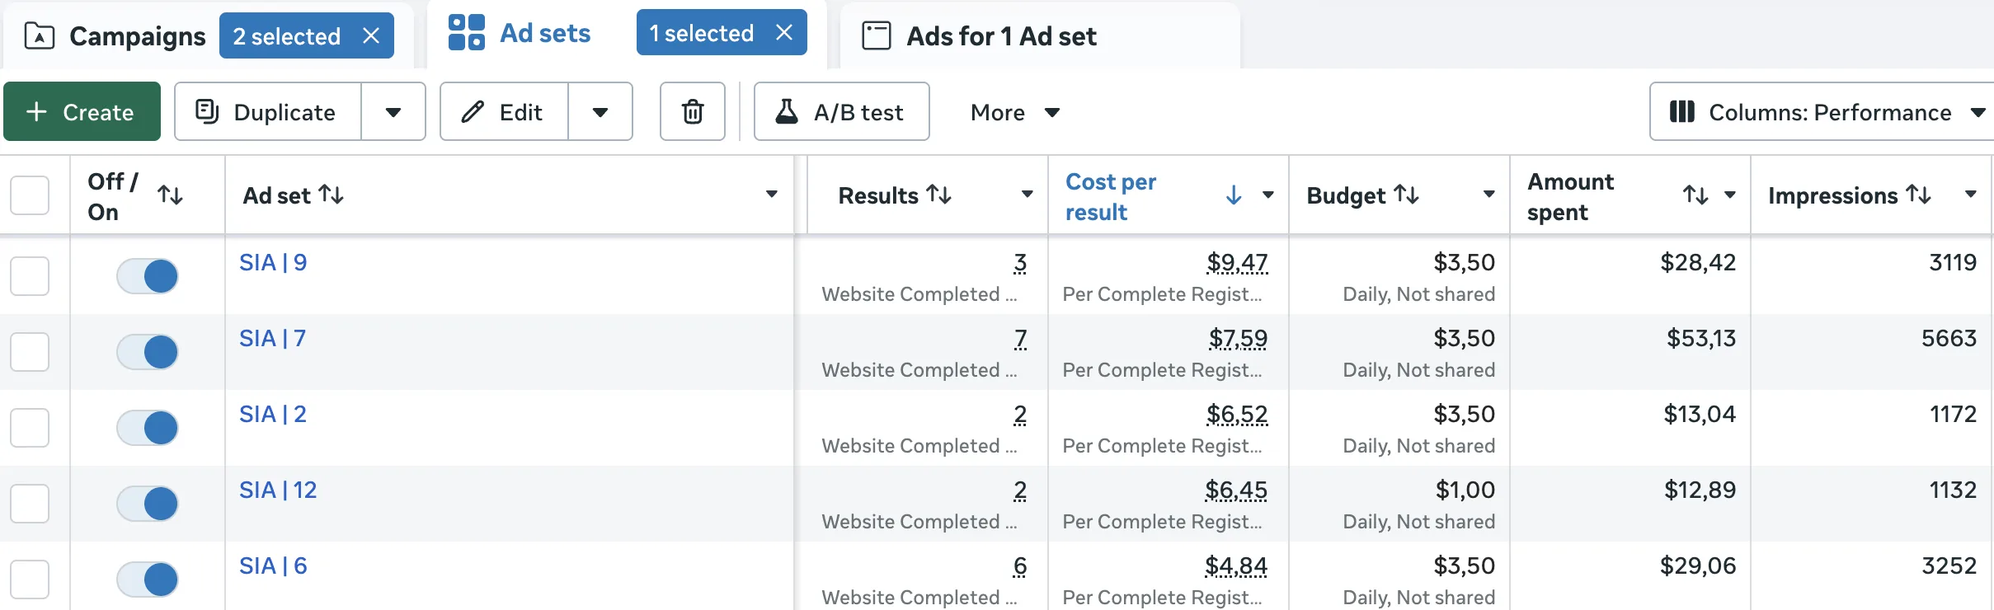The height and width of the screenshot is (610, 1994).
Task: Start an A/B test
Action: 842,111
